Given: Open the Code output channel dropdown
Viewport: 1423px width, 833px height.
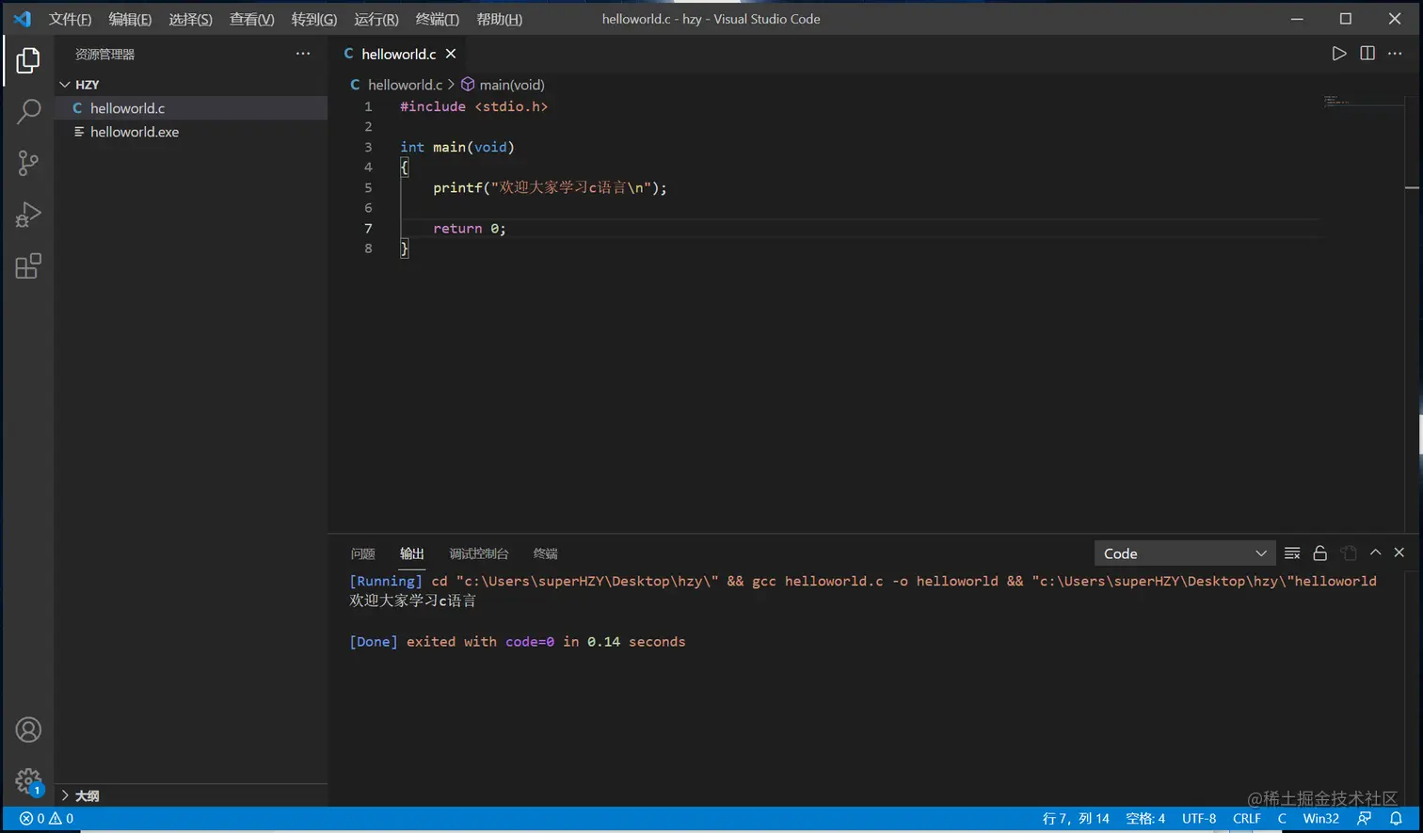Looking at the screenshot, I should coord(1184,553).
